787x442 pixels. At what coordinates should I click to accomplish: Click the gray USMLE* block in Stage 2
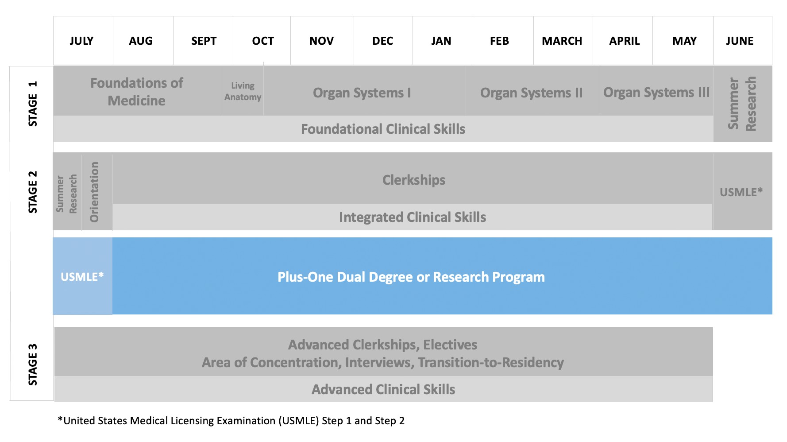(x=741, y=192)
